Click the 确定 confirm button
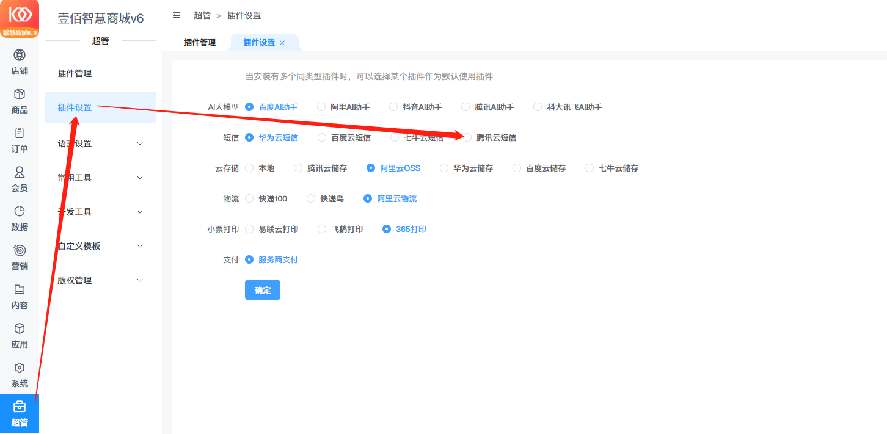The height and width of the screenshot is (434, 887). point(263,290)
